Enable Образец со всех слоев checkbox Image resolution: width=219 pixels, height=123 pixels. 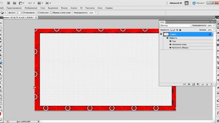(51, 13)
